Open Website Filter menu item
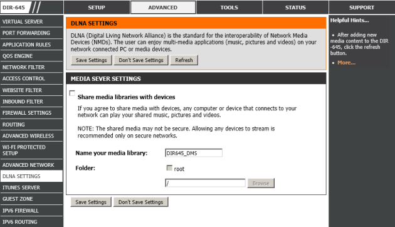This screenshot has width=395, height=227. pyautogui.click(x=31, y=90)
